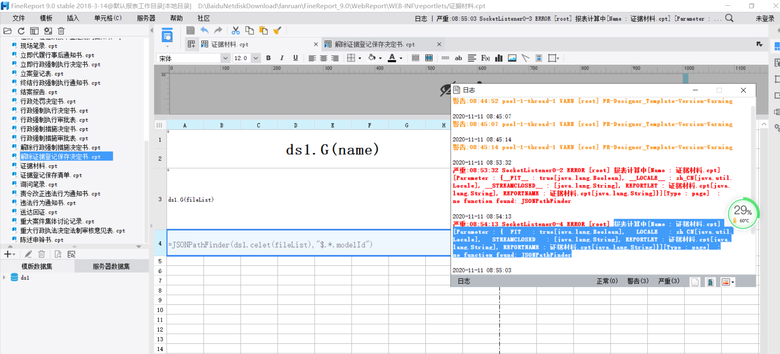Click the merge cells icon
The image size is (780, 354).
(x=415, y=58)
